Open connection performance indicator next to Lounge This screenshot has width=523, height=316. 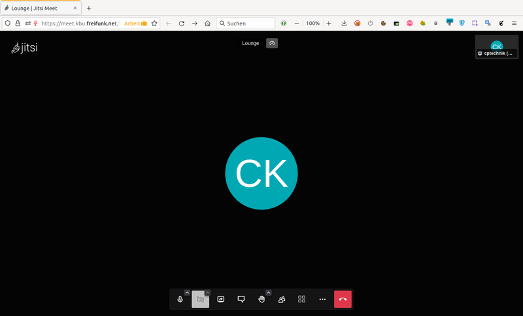[x=272, y=43]
